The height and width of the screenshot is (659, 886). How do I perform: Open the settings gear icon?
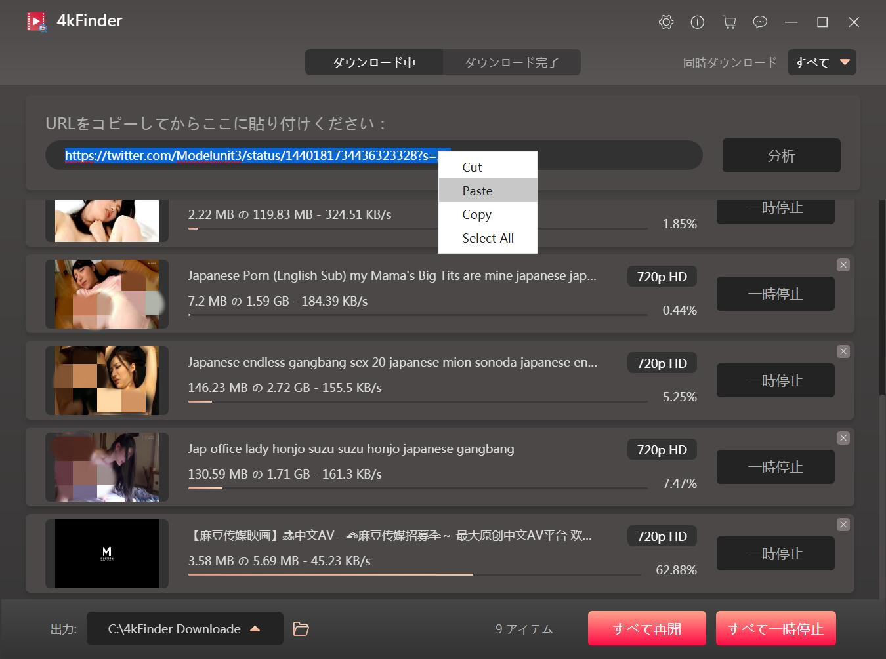665,22
